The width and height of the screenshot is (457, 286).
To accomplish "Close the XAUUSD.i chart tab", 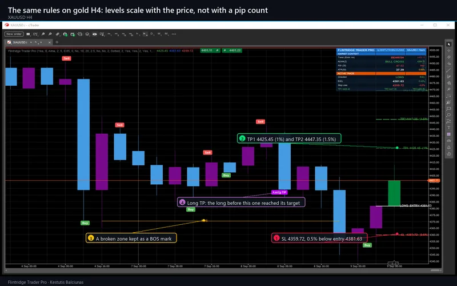I will pyautogui.click(x=50, y=42).
